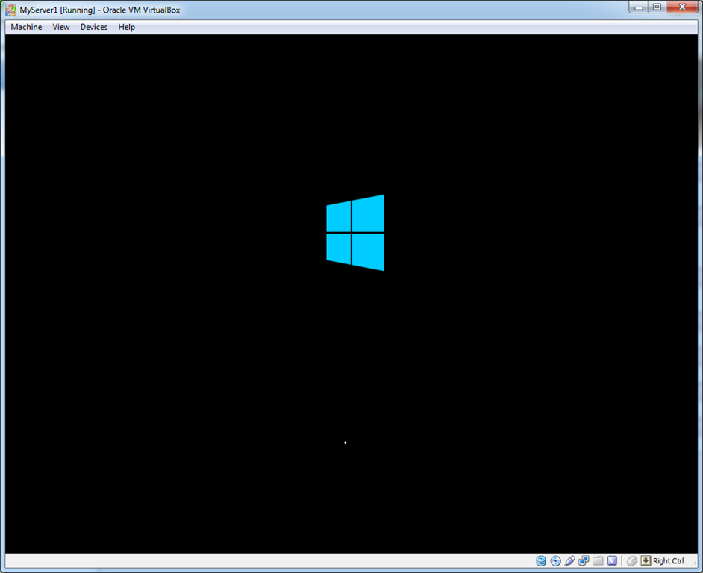This screenshot has height=573, width=703.
Task: Open the View menu
Action: click(61, 27)
